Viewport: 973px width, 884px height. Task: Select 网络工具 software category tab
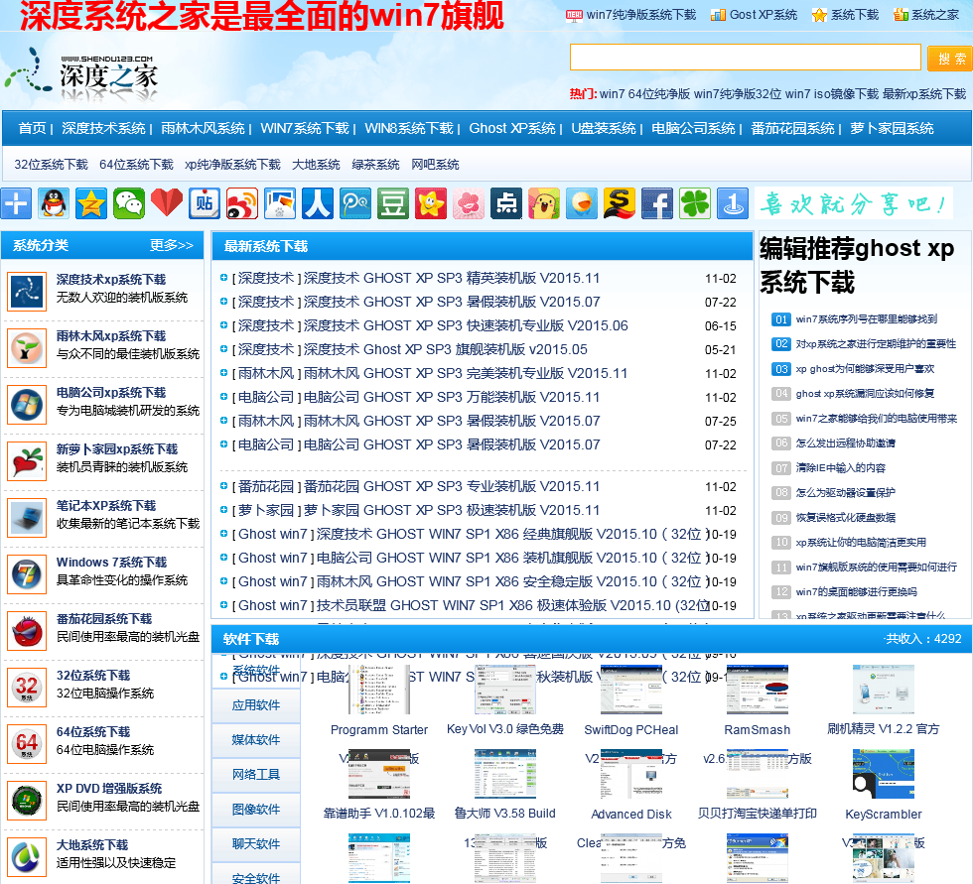(256, 775)
